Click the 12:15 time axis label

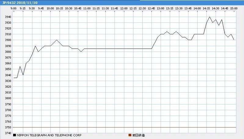point(133,8)
